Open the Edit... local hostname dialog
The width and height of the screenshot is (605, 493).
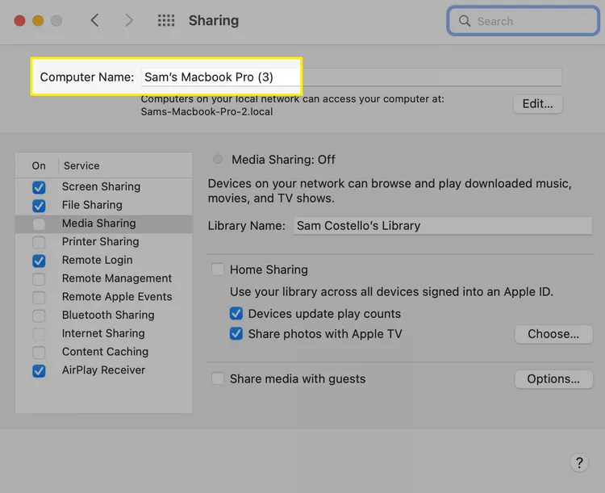pos(537,104)
